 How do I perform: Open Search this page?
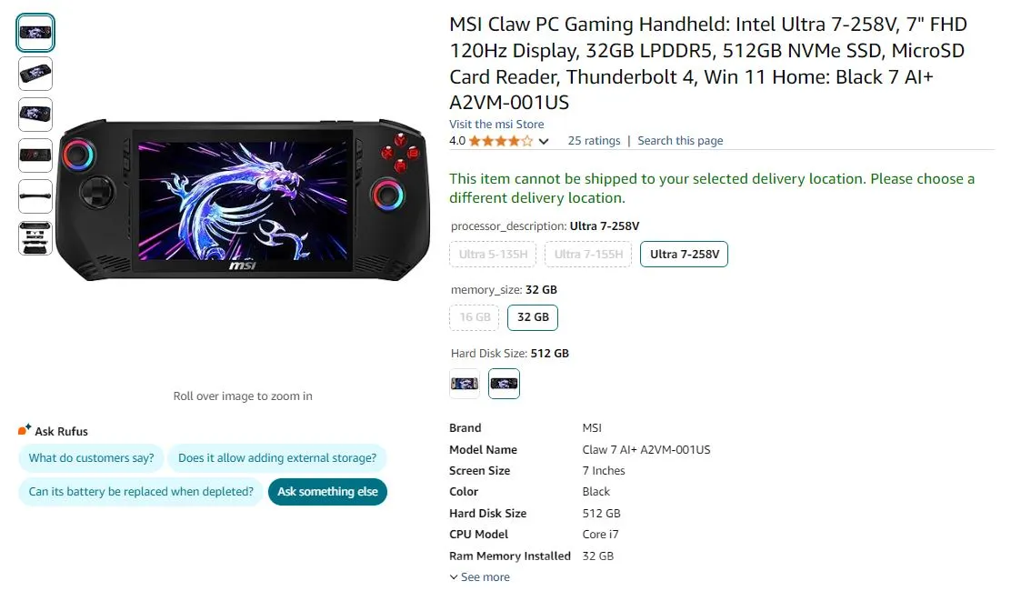[x=680, y=140]
